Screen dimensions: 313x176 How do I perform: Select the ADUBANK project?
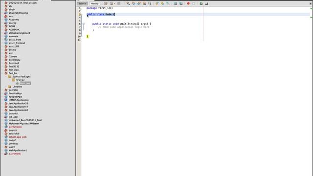pyautogui.click(x=14, y=29)
